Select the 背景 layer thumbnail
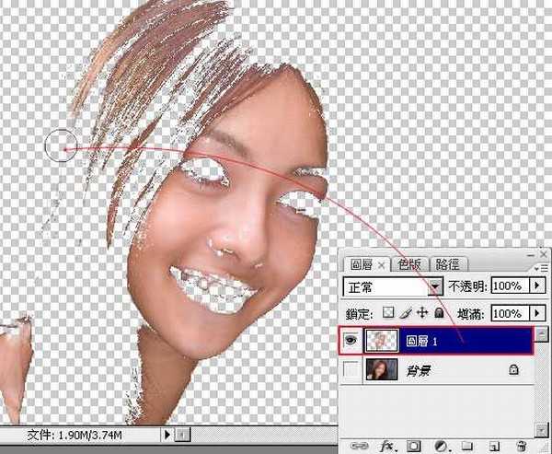 click(379, 371)
